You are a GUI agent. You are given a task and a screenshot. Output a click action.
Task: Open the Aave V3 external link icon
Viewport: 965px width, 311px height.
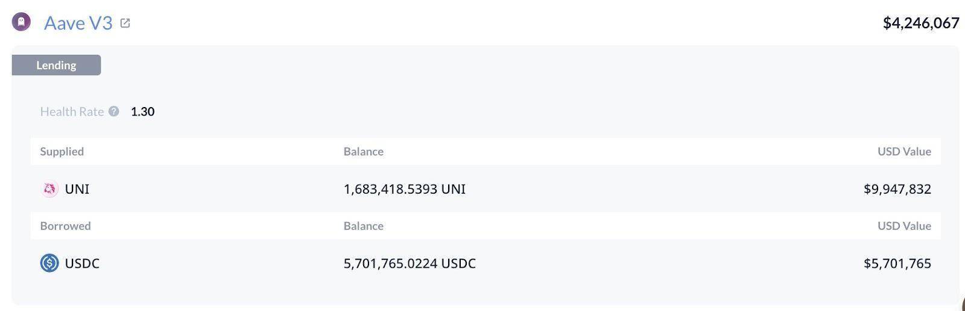tap(125, 23)
